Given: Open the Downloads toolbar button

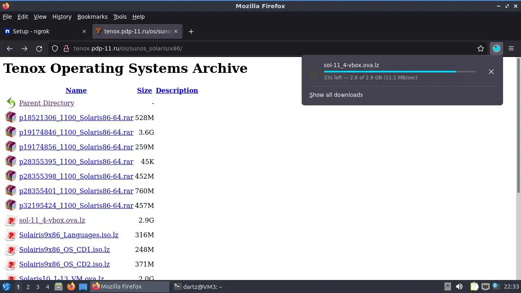Looking at the screenshot, I should [496, 48].
